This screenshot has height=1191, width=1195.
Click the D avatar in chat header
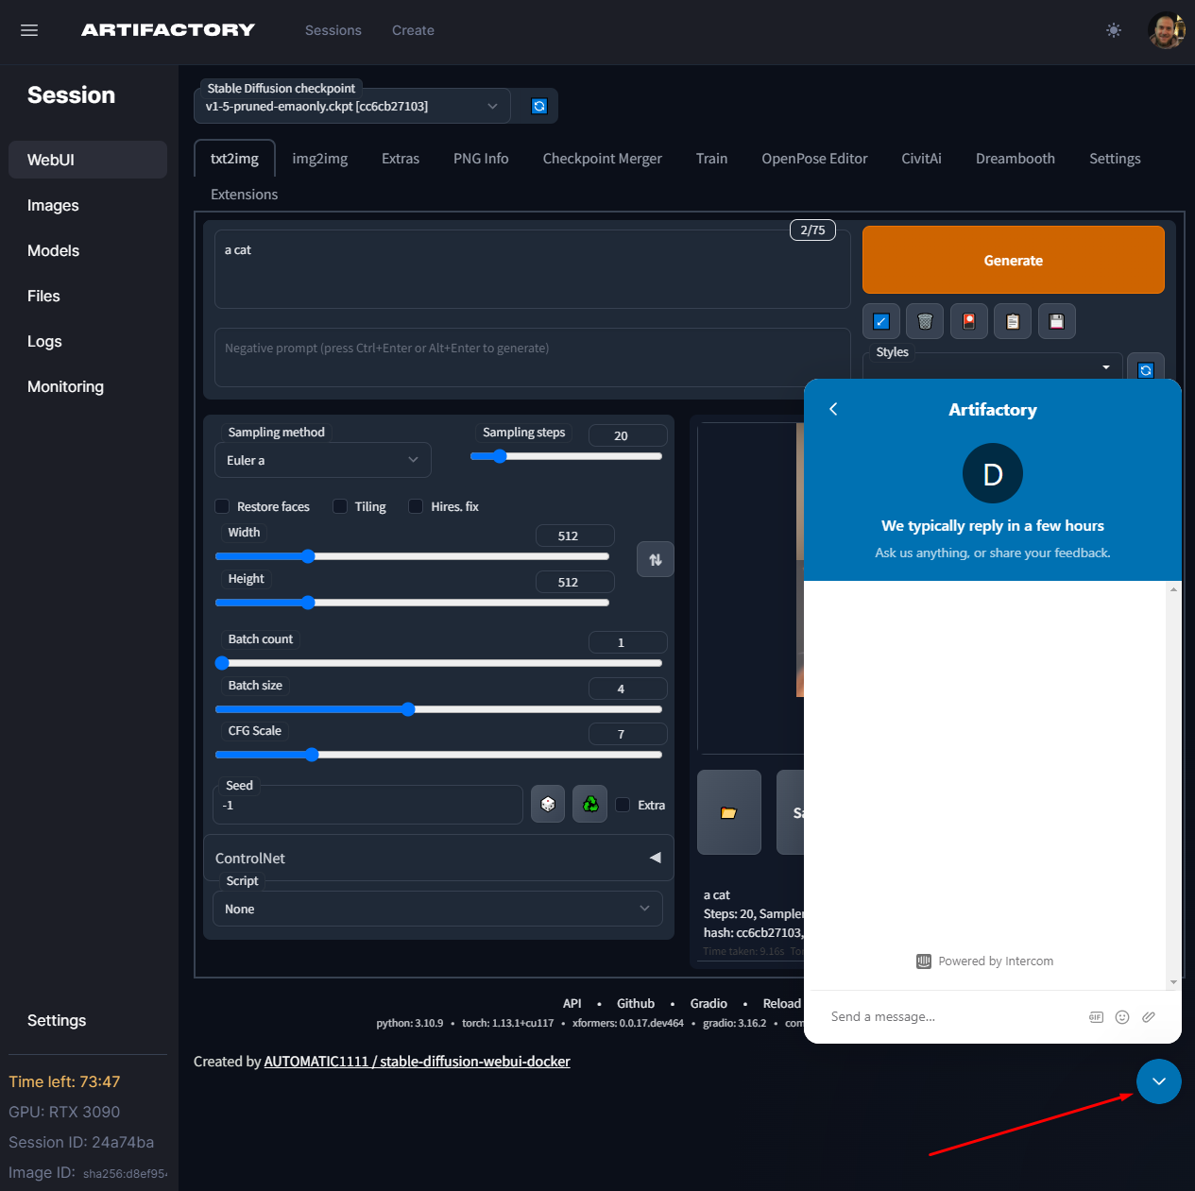click(993, 473)
